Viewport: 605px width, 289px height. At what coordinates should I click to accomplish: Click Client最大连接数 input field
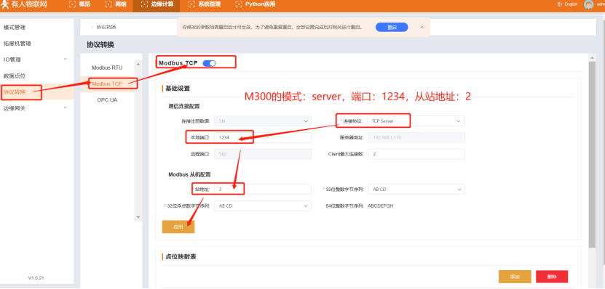pos(416,155)
